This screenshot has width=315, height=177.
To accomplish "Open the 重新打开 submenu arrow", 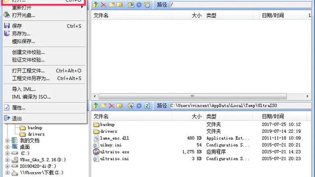I will [x=82, y=7].
